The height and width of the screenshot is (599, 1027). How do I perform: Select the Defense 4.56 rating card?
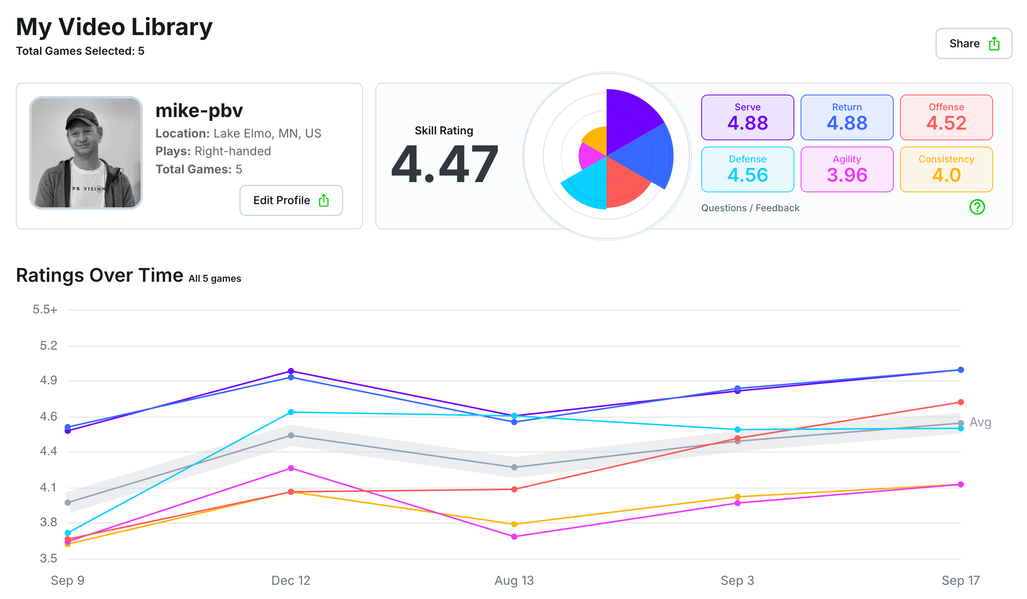tap(747, 169)
